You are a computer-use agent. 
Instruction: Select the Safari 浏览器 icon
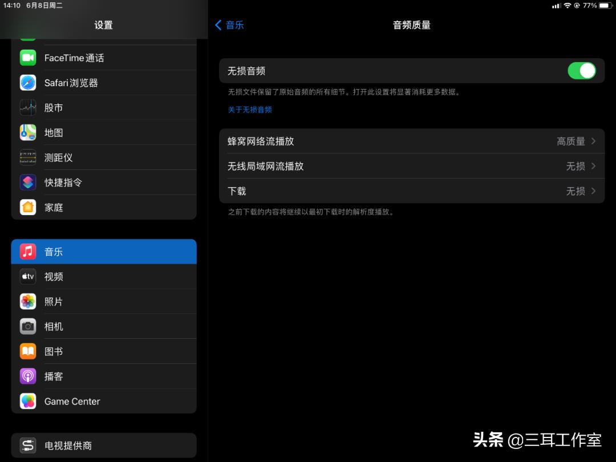[28, 83]
